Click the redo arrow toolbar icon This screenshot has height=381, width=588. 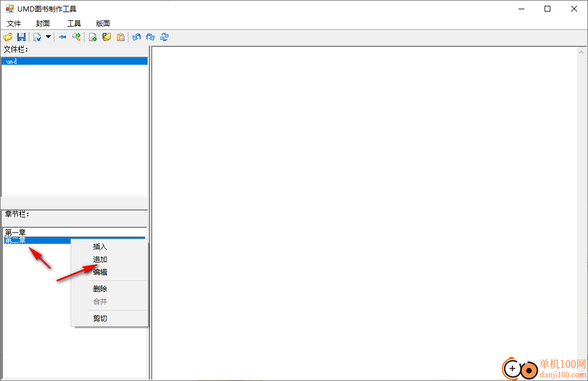click(150, 37)
